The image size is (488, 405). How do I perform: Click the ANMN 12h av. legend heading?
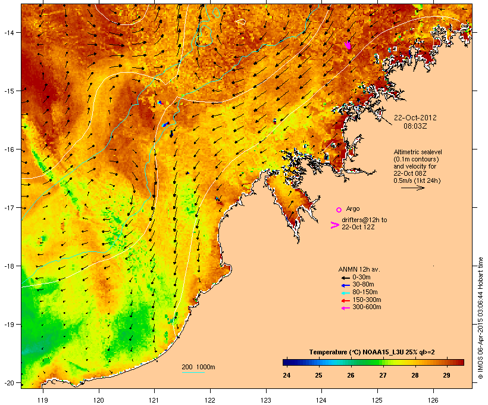[359, 269]
